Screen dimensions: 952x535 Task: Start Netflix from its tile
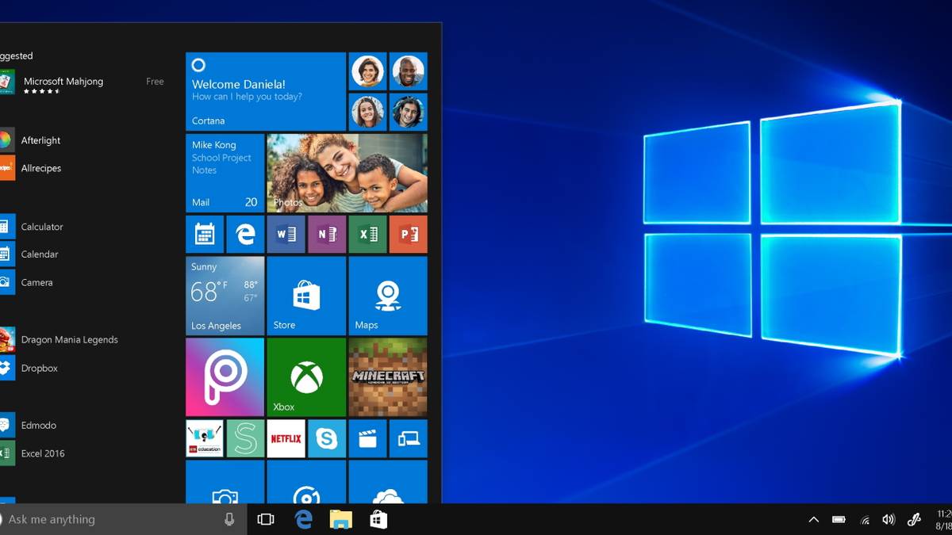tap(286, 438)
